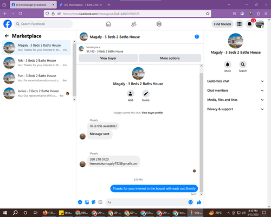The width and height of the screenshot is (271, 217).
Task: Bookmark this page star icon
Action: (208, 14)
